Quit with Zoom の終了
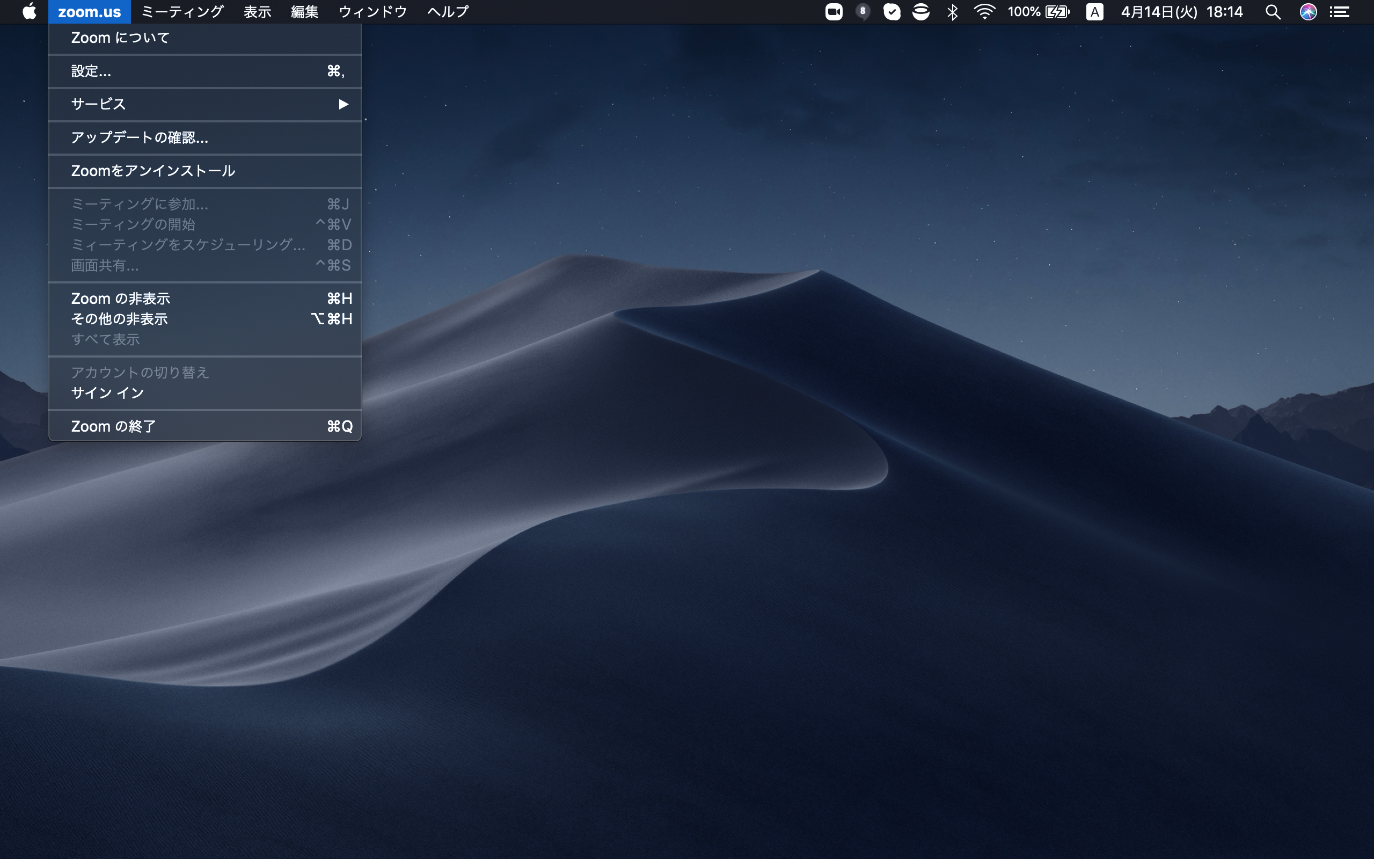Viewport: 1374px width, 859px height. [205, 426]
